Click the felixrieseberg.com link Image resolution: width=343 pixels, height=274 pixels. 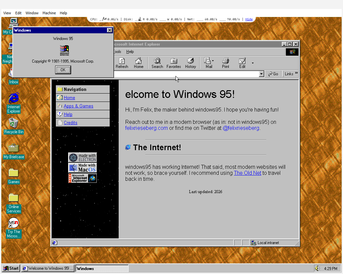click(x=146, y=128)
